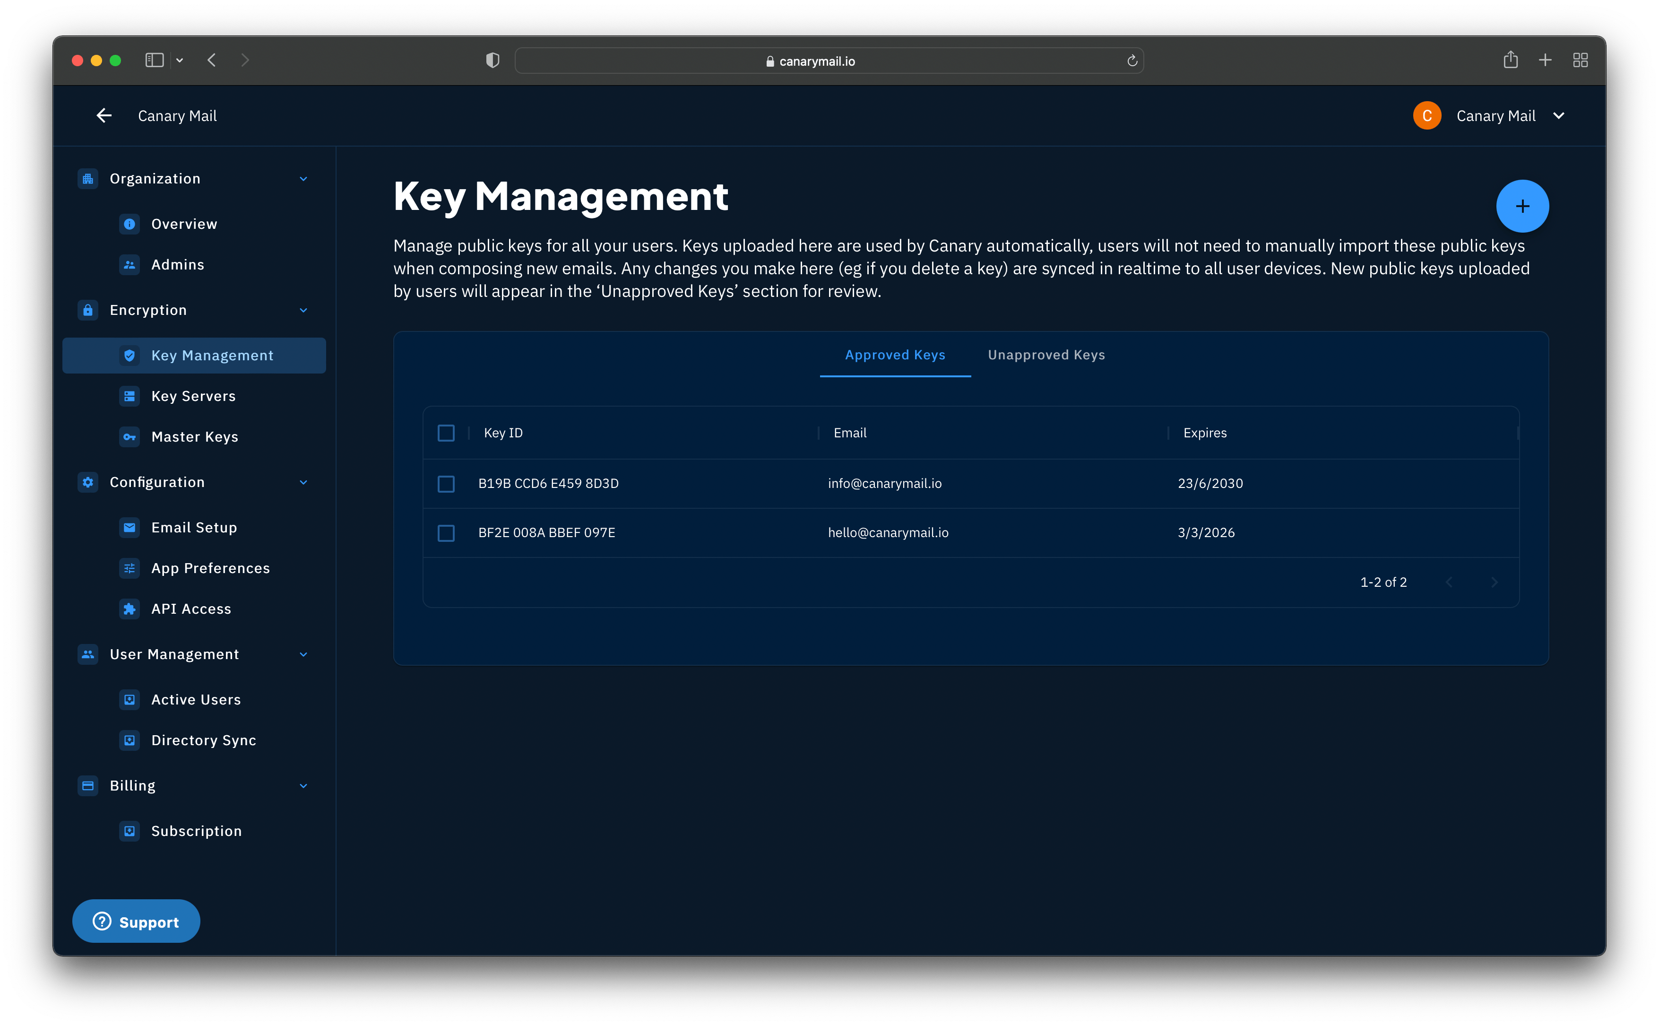Screen dimensions: 1659x1026
Task: Sort by the Expires column header
Action: click(1205, 433)
